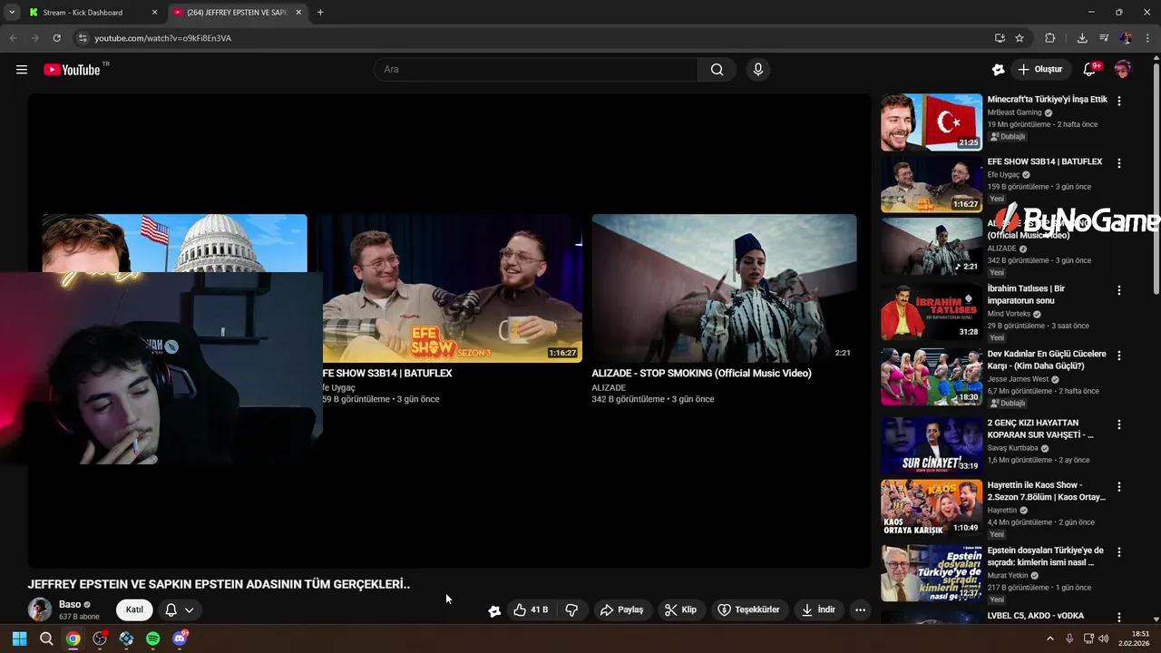The image size is (1161, 653).
Task: Play suggested EFE SHOW S3B14 endscreen thumbnail
Action: point(453,288)
